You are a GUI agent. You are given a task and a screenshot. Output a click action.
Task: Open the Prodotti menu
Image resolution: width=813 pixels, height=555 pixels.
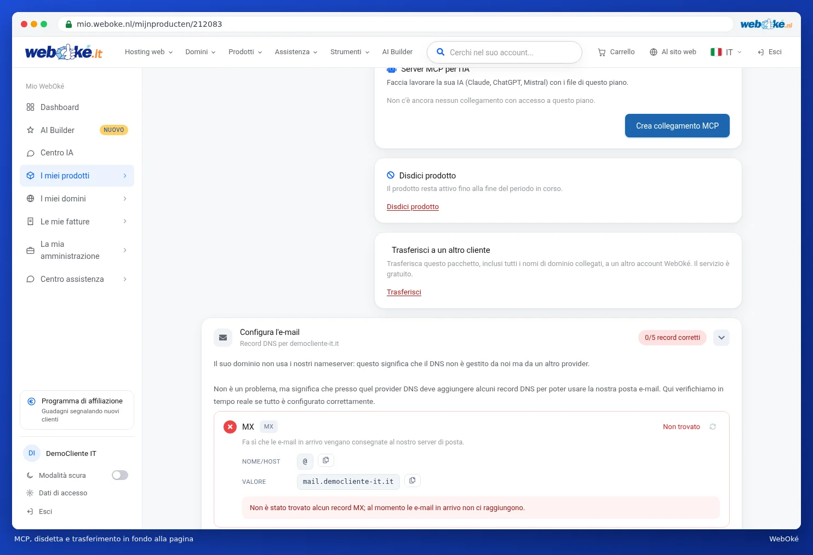pyautogui.click(x=245, y=52)
